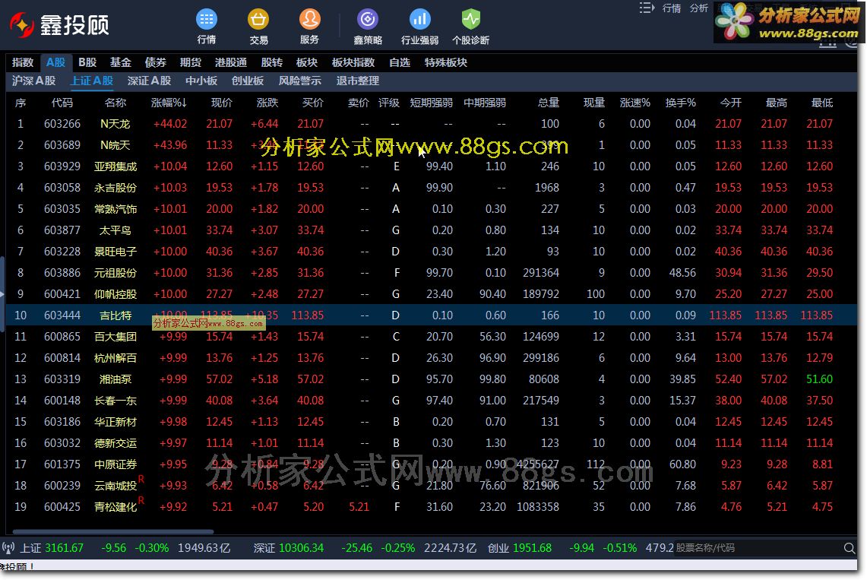Image resolution: width=867 pixels, height=580 pixels.
Task: Select the 景旺电子 stock row
Action: (432, 252)
